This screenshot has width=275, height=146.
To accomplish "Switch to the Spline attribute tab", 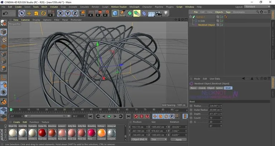I will coord(219,88).
